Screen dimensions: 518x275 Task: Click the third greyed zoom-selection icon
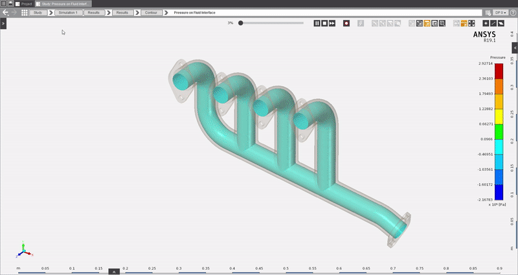(390, 23)
